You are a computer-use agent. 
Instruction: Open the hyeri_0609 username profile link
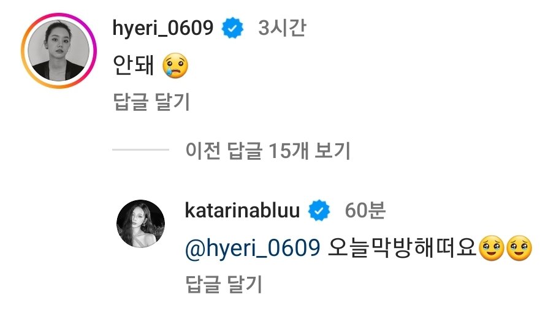coord(163,28)
